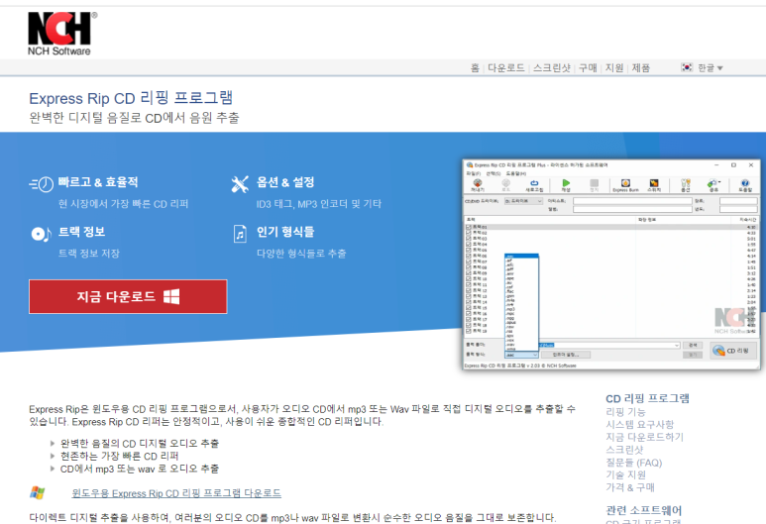The width and height of the screenshot is (766, 524).
Task: Click the 빠르고 & 효율적 feature heading
Action: [x=98, y=182]
